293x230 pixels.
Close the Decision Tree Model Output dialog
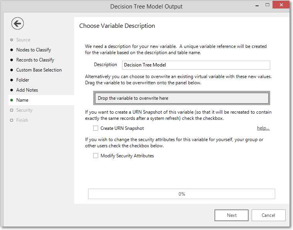pos(281,5)
